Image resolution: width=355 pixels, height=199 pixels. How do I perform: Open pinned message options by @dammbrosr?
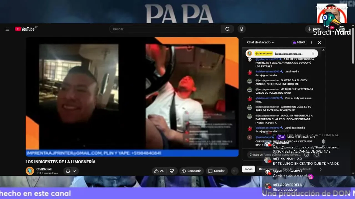click(x=313, y=54)
